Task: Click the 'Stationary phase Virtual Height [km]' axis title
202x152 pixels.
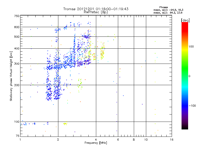Action: tap(11, 76)
